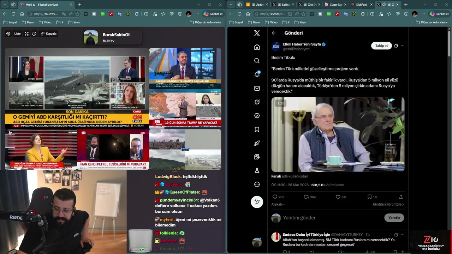
Task: Bookmark the tweet showing 1 B bookmarks
Action: [x=369, y=197]
